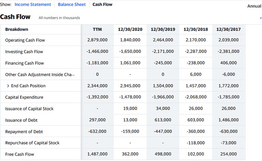The image size is (262, 161).
Task: Click the 498,000 Free Cash Flow cell
Action: [x=163, y=154]
